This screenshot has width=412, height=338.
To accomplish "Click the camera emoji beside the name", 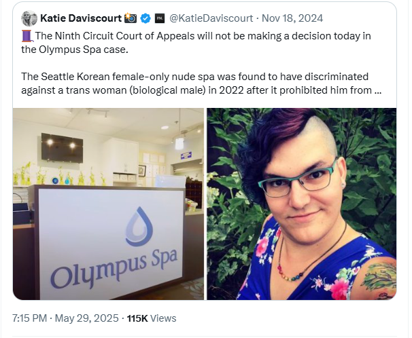I will coord(131,18).
